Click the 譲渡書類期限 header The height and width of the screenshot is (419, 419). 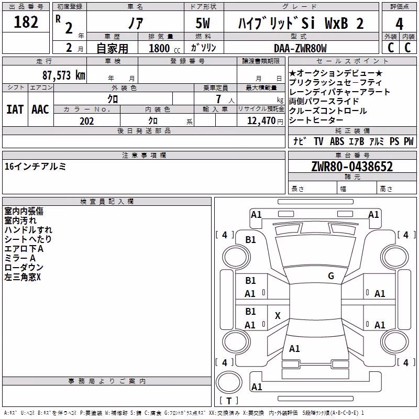(x=261, y=61)
